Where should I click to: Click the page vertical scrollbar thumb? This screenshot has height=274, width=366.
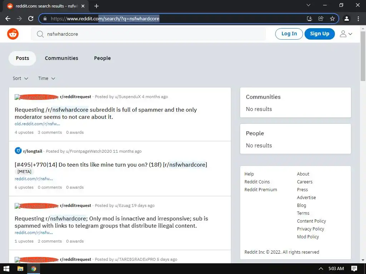click(363, 56)
